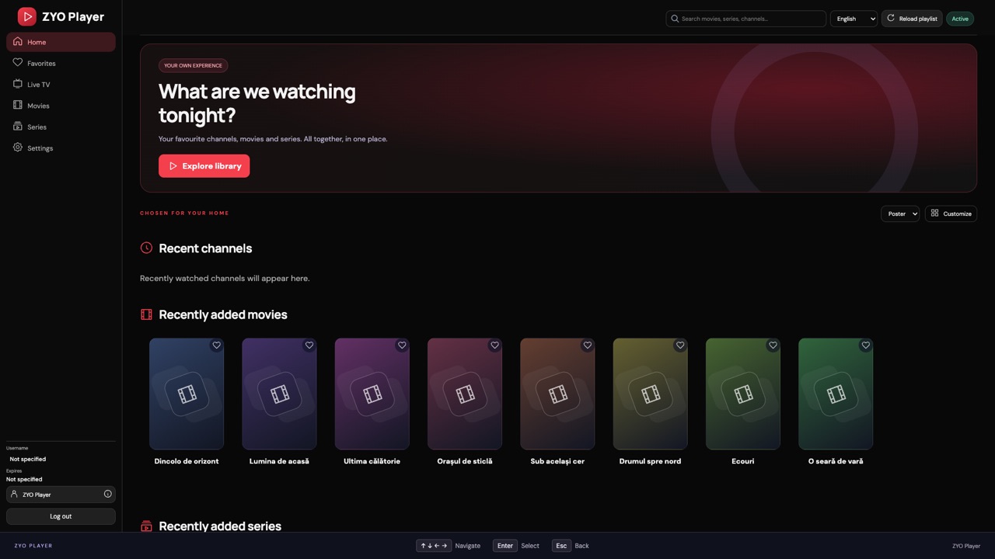Open the Sub același cer poster
This screenshot has height=559, width=995.
pos(557,394)
